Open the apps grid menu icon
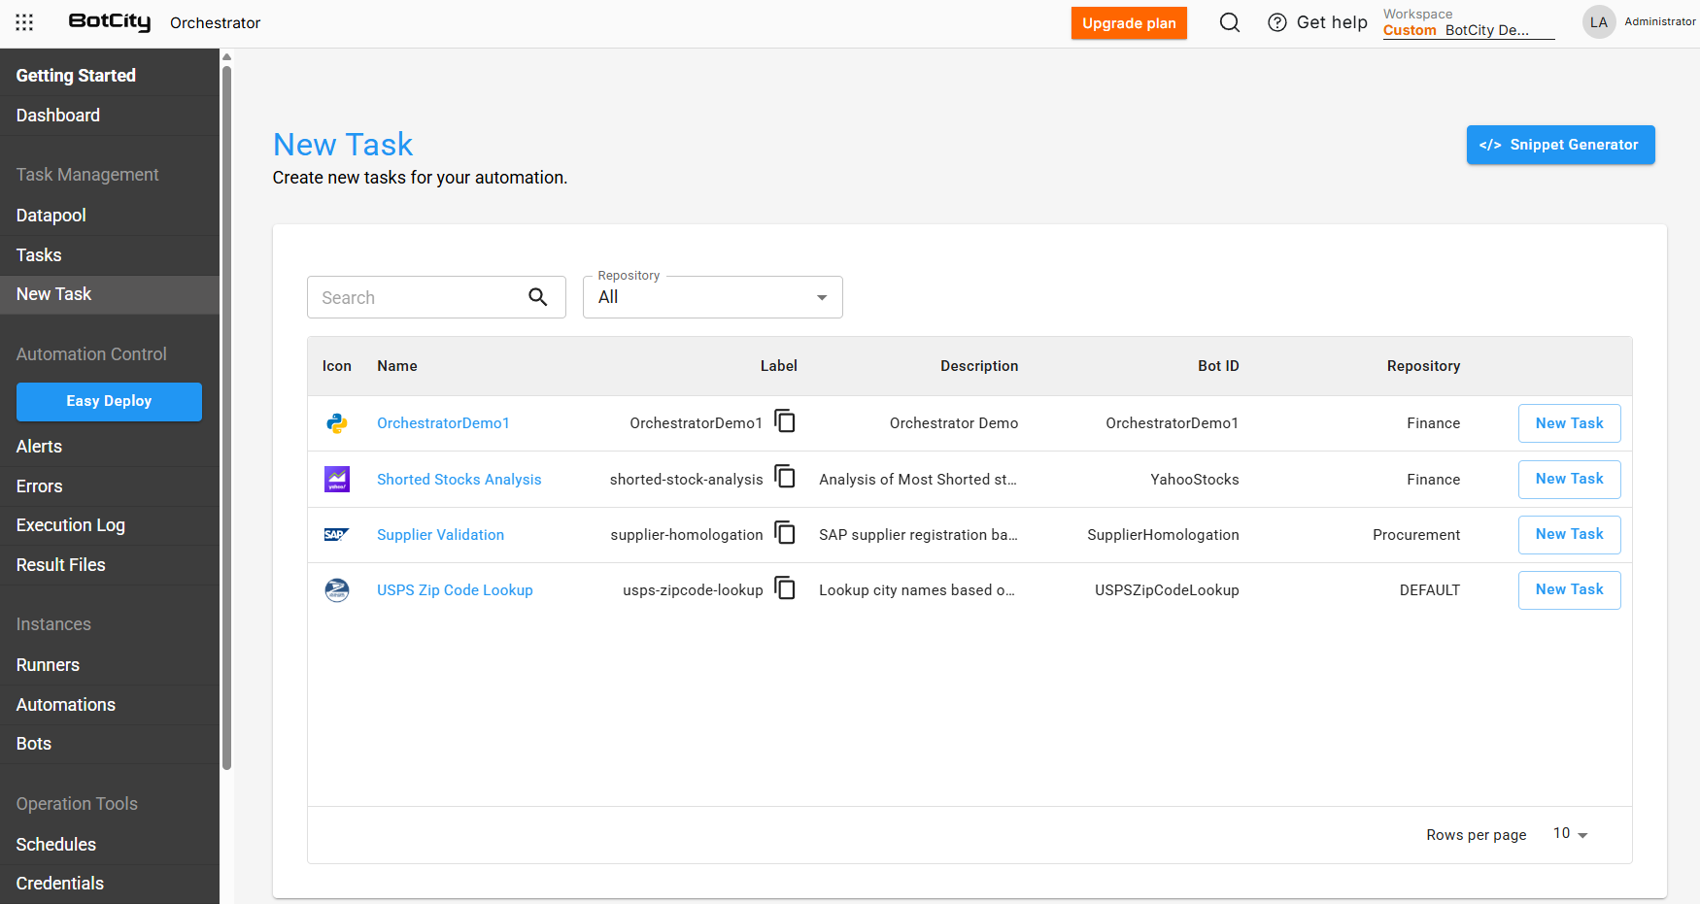Viewport: 1700px width, 904px height. (x=24, y=22)
